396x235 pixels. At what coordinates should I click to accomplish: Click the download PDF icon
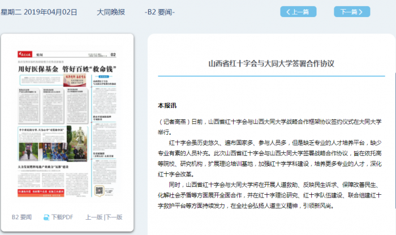coord(46,217)
